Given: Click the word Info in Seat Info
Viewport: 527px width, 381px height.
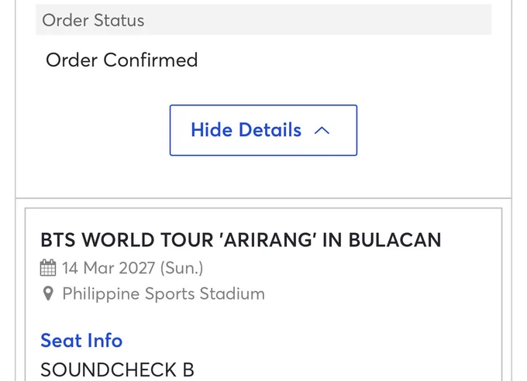Looking at the screenshot, I should [x=105, y=341].
